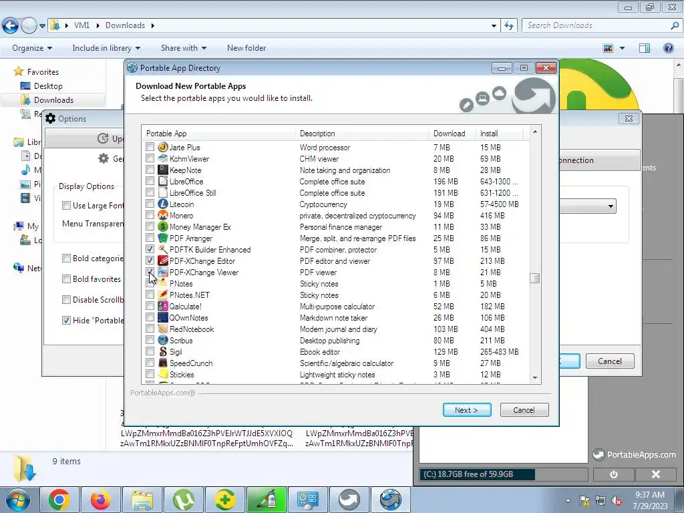Screen dimensions: 684x513
Task: Uncheck the PDF-XChange Editor checkbox
Action: click(x=150, y=261)
